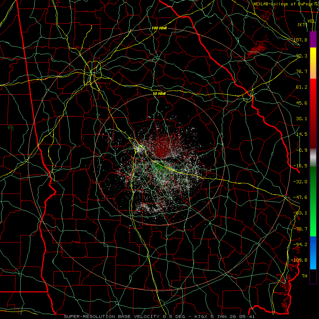Click the 61.2 value on velocity scale
The image size is (319, 319).
pyautogui.click(x=302, y=87)
